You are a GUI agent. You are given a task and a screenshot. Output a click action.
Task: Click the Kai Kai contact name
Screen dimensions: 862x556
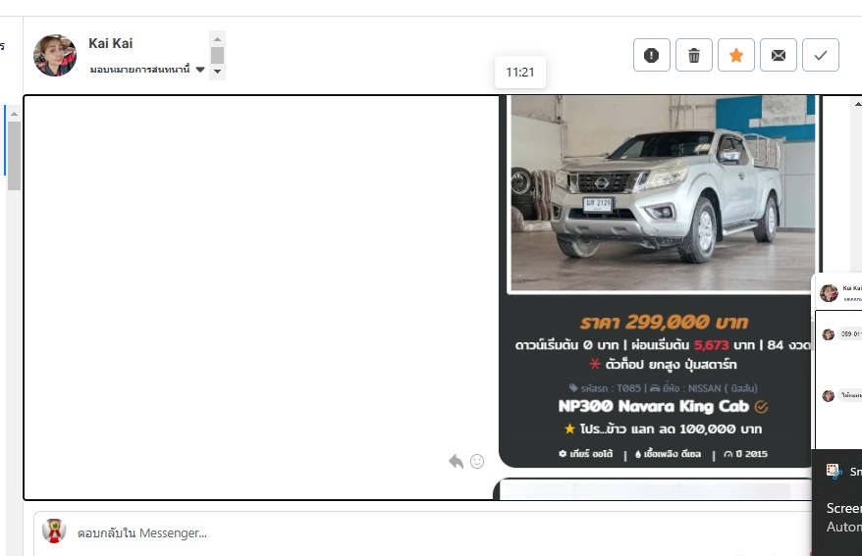pos(111,43)
